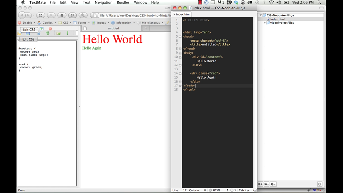Screen dimensions: 343x193
Task: Click the info button in project drawer
Action: pyautogui.click(x=319, y=184)
